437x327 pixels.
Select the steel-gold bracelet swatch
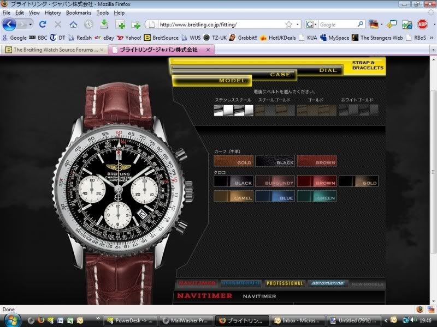pyautogui.click(x=275, y=110)
